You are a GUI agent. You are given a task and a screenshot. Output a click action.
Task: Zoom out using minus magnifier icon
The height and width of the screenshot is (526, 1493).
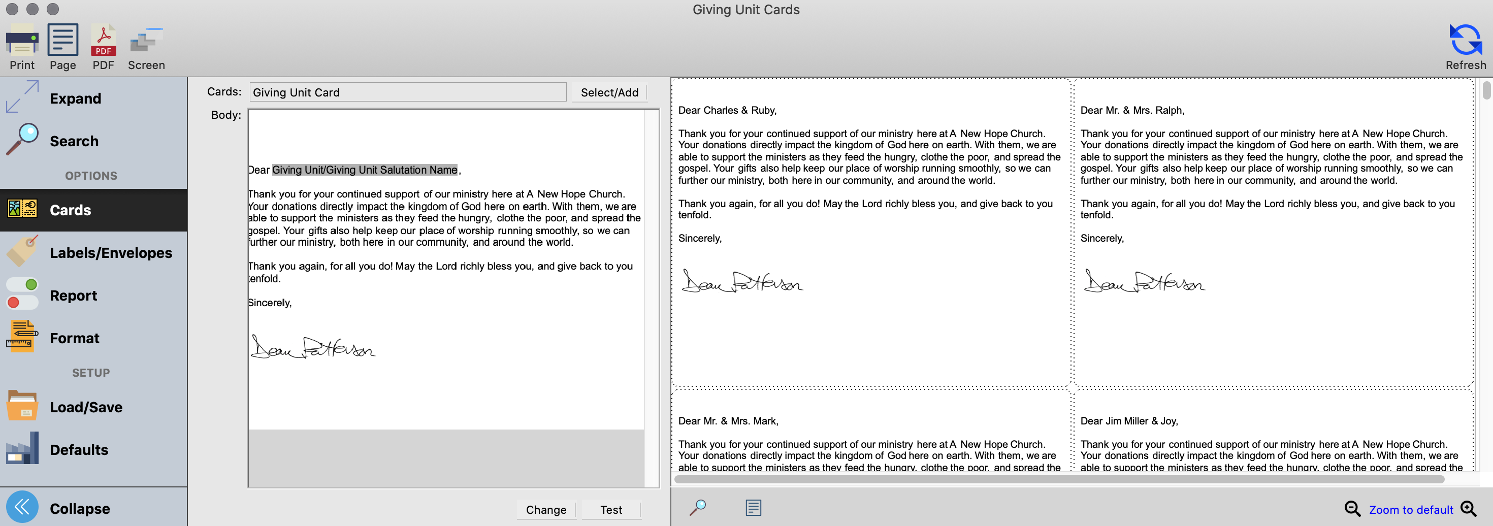coord(1352,509)
